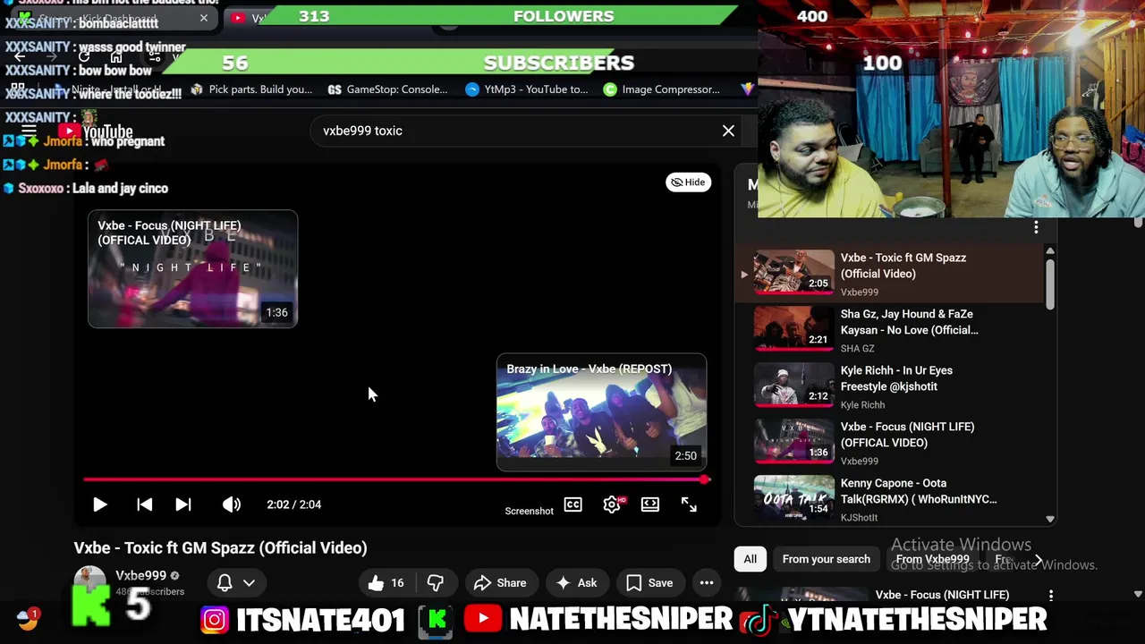This screenshot has height=644, width=1145.
Task: Open options for recommended Vxbe Focus video
Action: 1050,595
